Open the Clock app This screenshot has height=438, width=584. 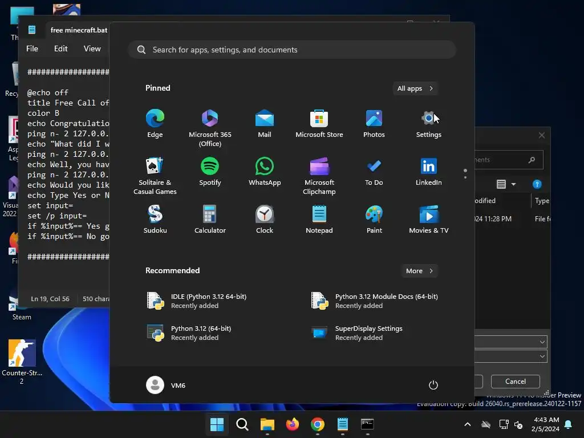click(265, 220)
